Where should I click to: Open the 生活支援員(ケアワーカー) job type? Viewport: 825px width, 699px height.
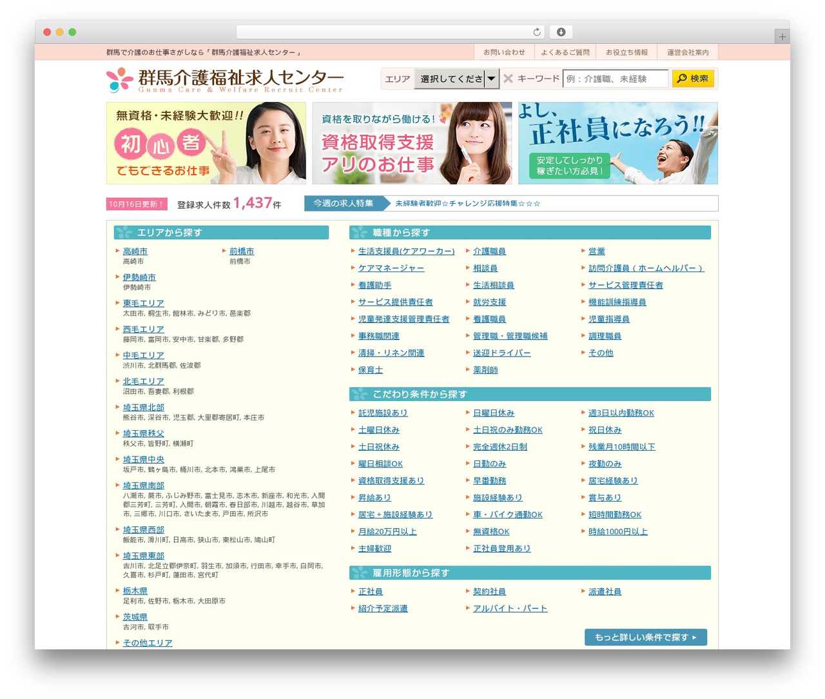406,251
